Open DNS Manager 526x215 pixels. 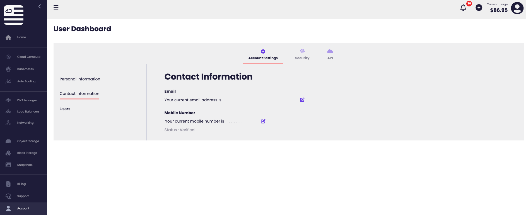(x=27, y=101)
